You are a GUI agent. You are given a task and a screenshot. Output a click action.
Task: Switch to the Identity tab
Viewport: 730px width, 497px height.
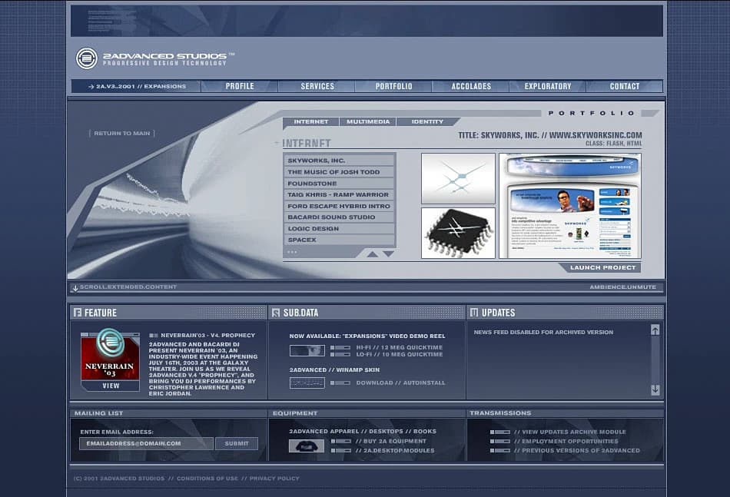coord(427,121)
